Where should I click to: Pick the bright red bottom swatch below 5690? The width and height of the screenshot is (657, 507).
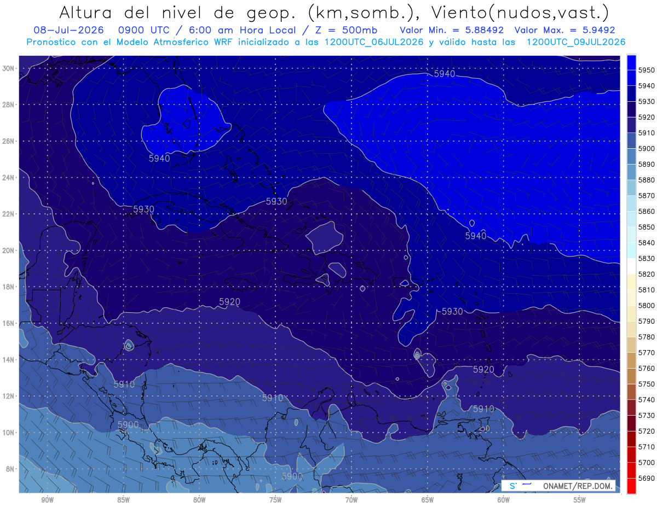(x=631, y=486)
